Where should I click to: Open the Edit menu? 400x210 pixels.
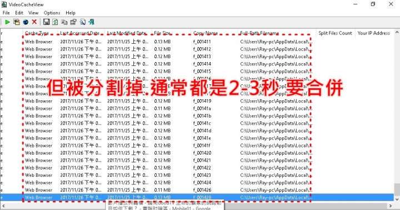tap(19, 13)
